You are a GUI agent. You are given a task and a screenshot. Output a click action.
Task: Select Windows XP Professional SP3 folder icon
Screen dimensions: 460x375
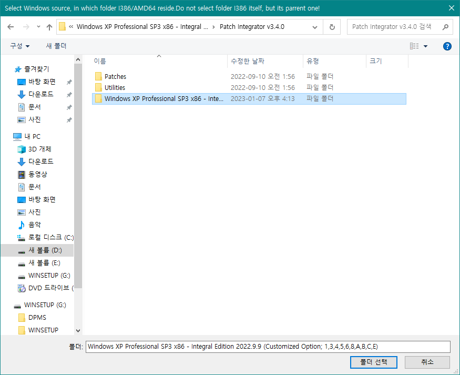click(x=98, y=98)
